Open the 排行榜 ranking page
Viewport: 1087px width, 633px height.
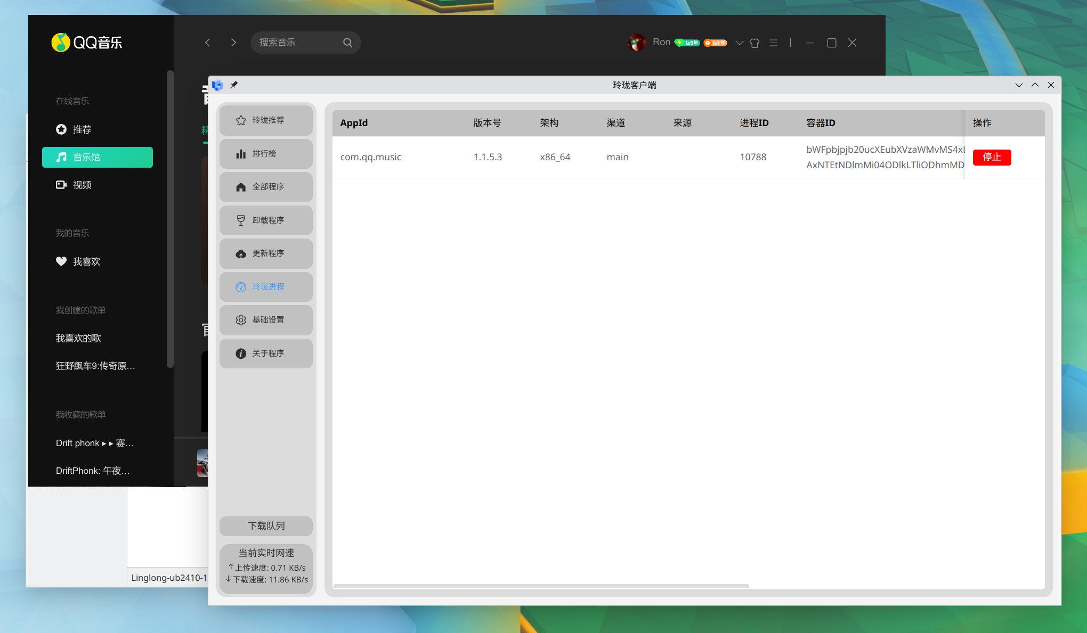coord(266,154)
